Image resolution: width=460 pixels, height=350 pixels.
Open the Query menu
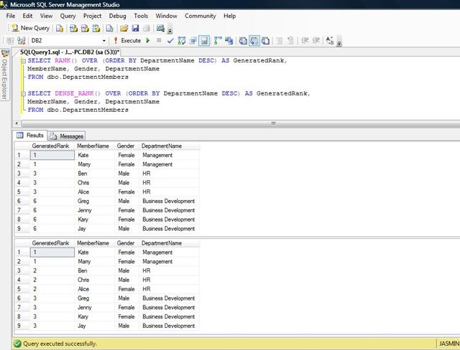coord(68,15)
